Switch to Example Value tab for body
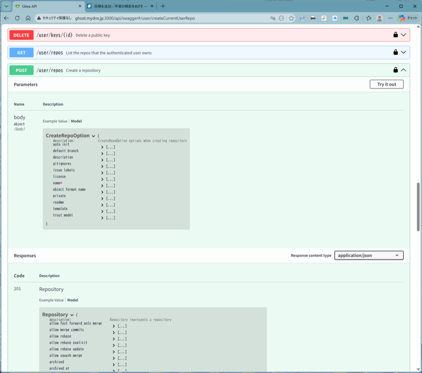 pos(55,121)
